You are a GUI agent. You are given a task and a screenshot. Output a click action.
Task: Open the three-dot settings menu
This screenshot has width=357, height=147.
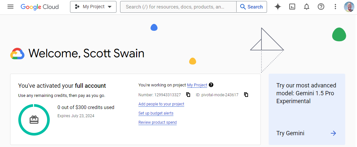pyautogui.click(x=335, y=7)
